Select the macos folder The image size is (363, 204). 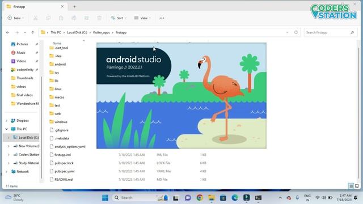(59, 97)
